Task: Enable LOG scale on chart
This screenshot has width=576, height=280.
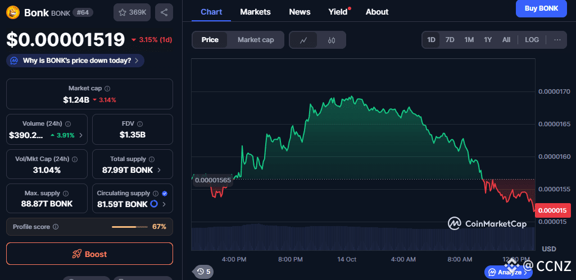Action: pyautogui.click(x=532, y=40)
